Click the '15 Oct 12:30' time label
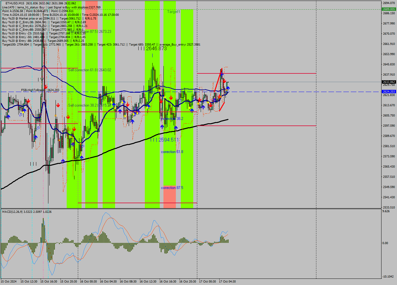This screenshot has width=397, height=285. coord(29,282)
